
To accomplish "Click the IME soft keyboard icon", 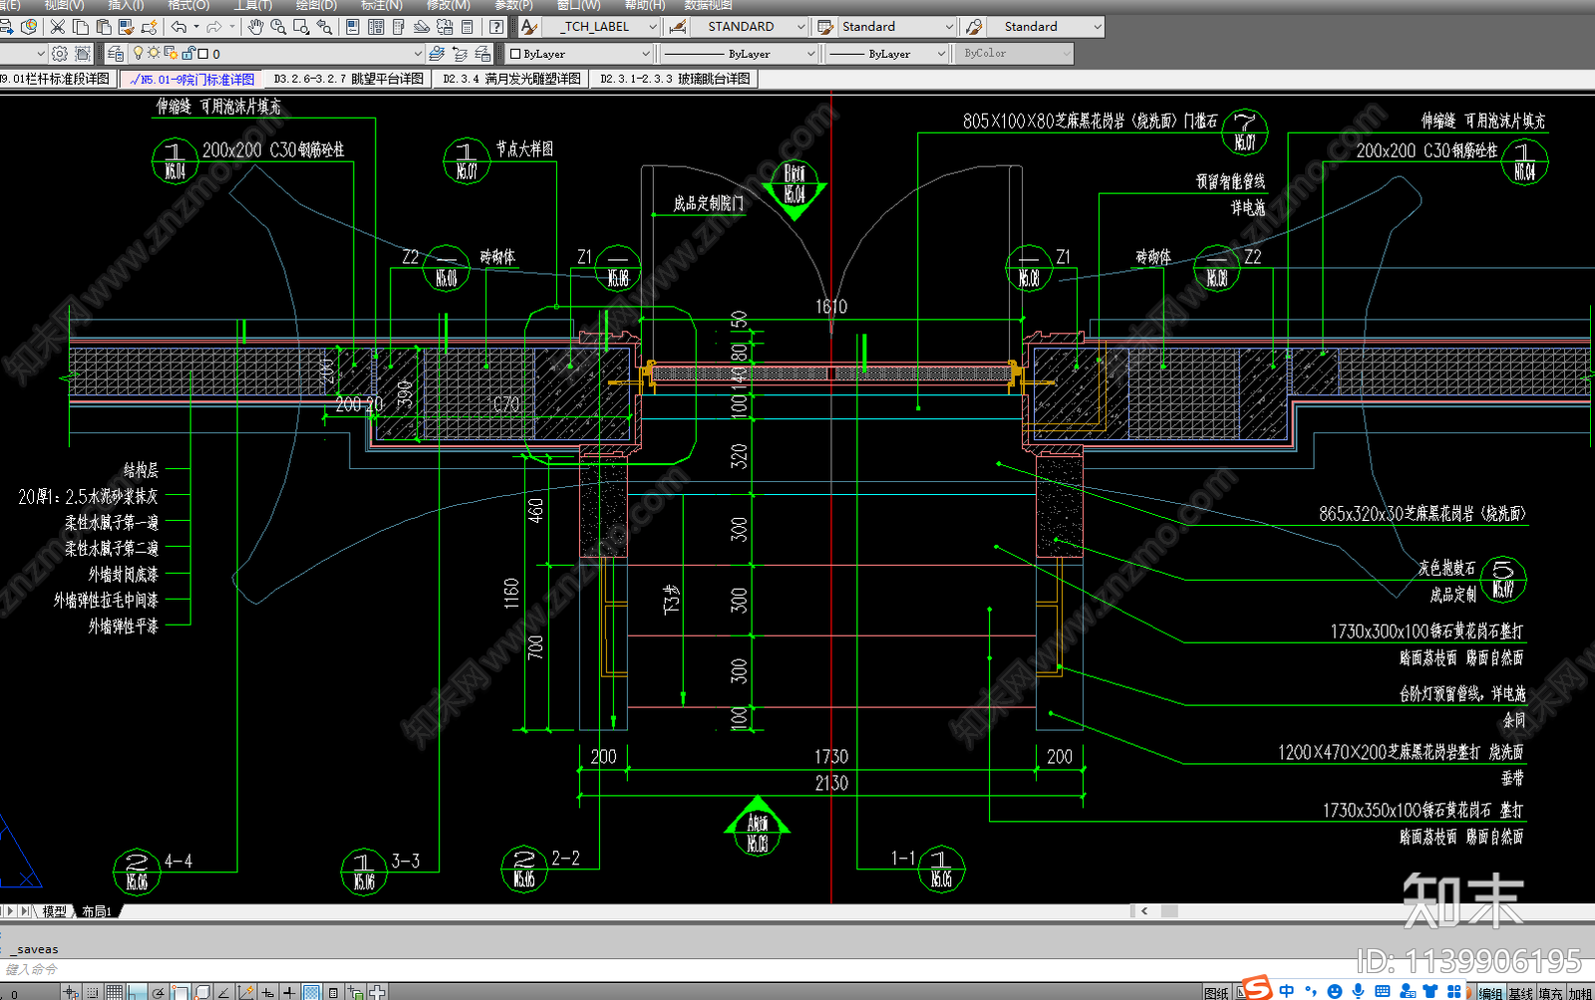I will [x=1382, y=991].
